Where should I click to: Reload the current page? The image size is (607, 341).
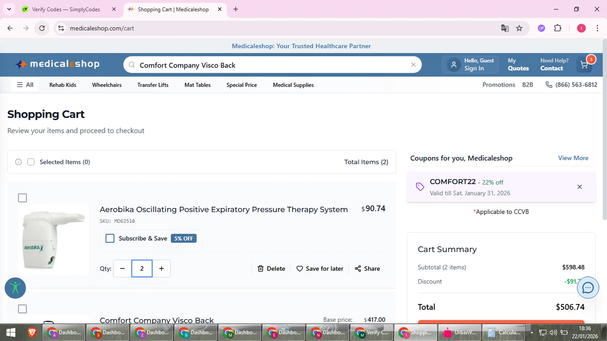(42, 28)
